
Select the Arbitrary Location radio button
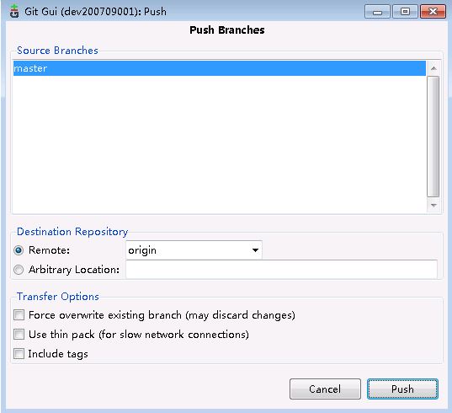tap(19, 270)
